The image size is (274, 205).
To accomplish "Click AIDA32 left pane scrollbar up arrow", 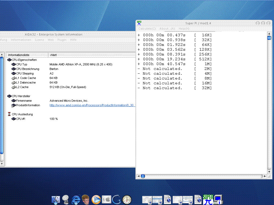I will click(x=2, y=54).
